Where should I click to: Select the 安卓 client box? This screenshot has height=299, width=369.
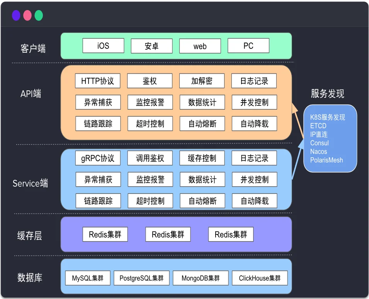point(152,46)
